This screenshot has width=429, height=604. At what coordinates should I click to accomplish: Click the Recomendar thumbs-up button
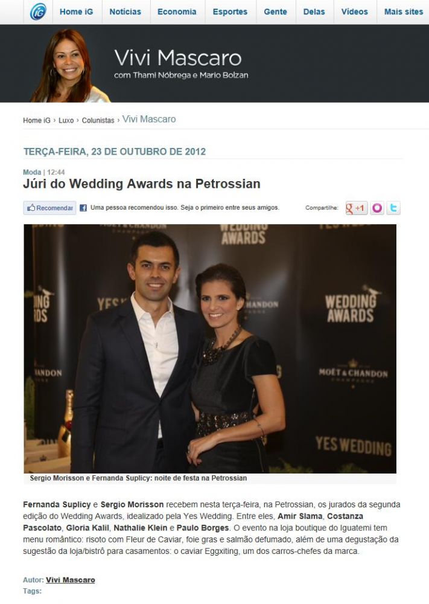click(x=49, y=208)
